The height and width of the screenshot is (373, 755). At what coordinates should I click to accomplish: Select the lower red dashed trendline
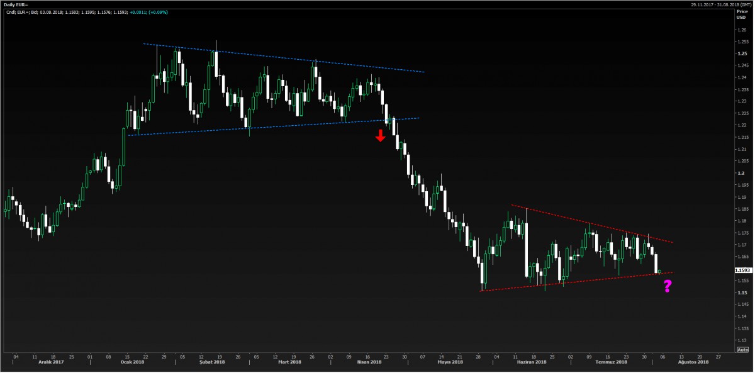click(573, 282)
